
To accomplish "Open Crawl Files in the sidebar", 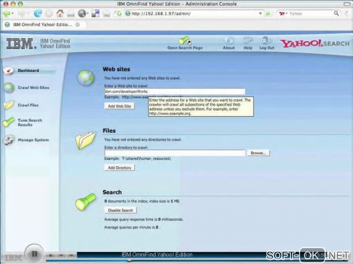I will 28,105.
